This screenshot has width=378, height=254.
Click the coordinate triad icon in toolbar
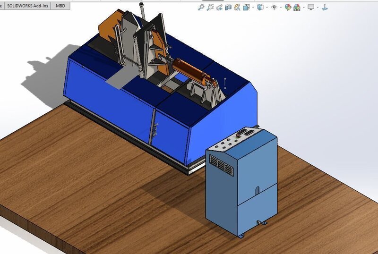(x=324, y=7)
